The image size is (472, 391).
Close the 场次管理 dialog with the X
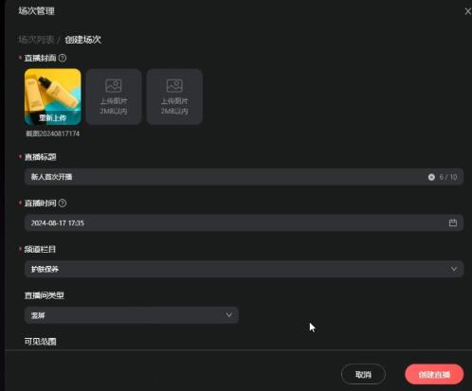click(x=468, y=11)
